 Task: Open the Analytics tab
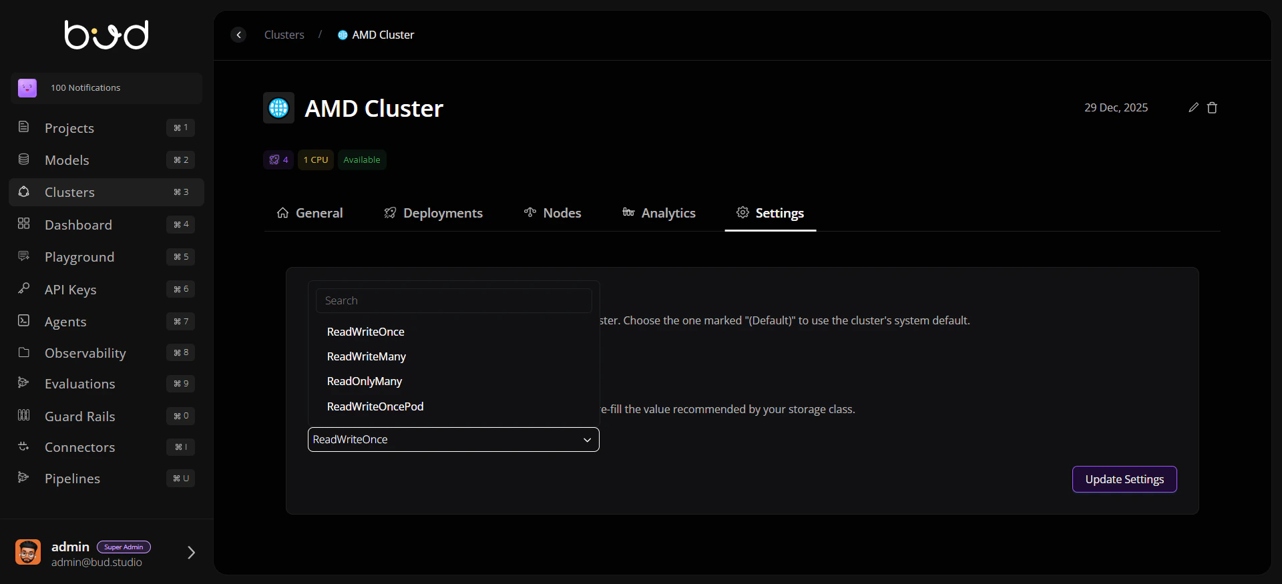coord(659,213)
